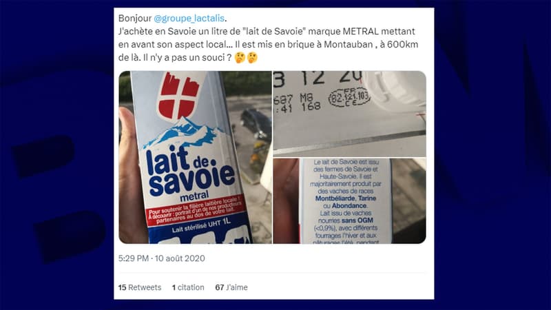
Task: Click the red banner on milk carton
Action: pos(195,211)
